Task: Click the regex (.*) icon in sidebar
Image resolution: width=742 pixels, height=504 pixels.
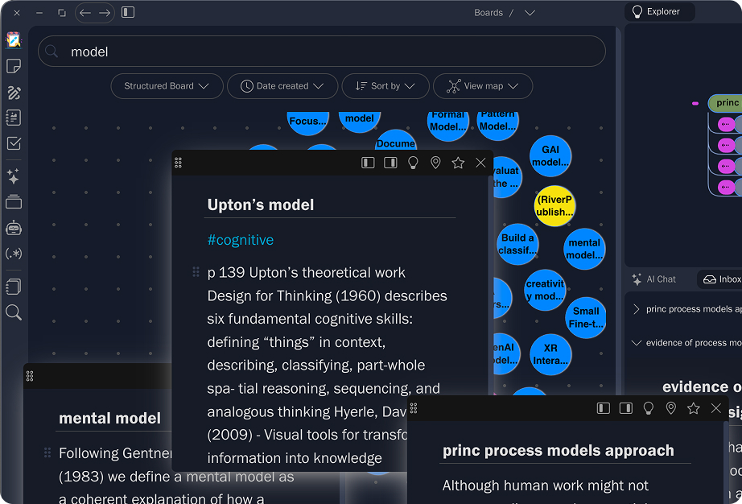Action: (14, 254)
